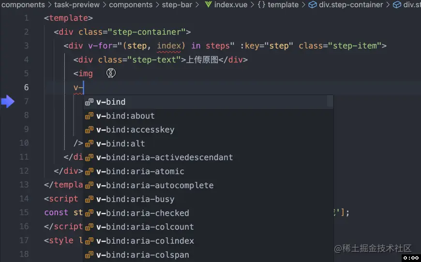Click the Vue logo icon in breadcrumb
The height and width of the screenshot is (262, 421).
tap(208, 4)
